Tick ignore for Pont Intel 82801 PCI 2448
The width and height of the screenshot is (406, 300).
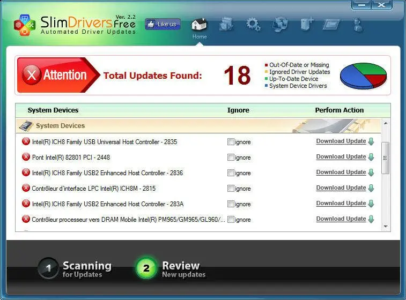point(231,157)
